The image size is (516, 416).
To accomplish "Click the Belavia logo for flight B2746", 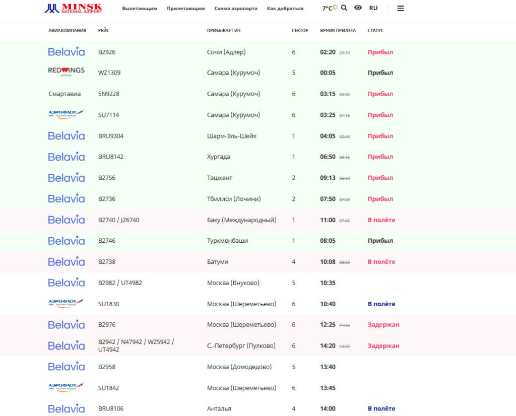I will pyautogui.click(x=67, y=240).
